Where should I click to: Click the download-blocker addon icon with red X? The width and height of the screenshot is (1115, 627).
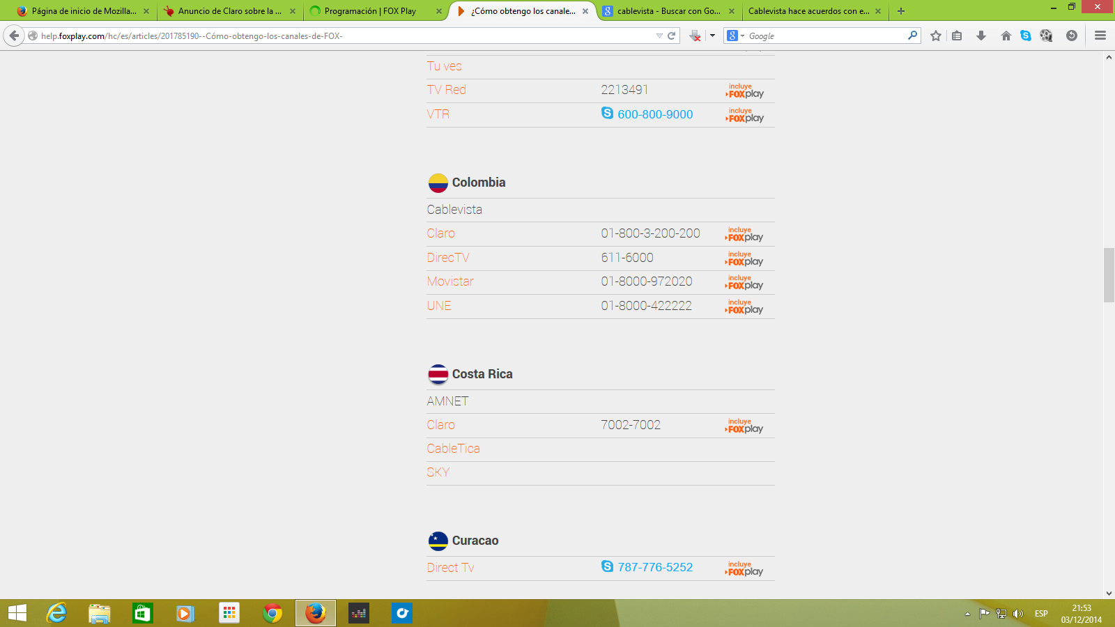695,36
